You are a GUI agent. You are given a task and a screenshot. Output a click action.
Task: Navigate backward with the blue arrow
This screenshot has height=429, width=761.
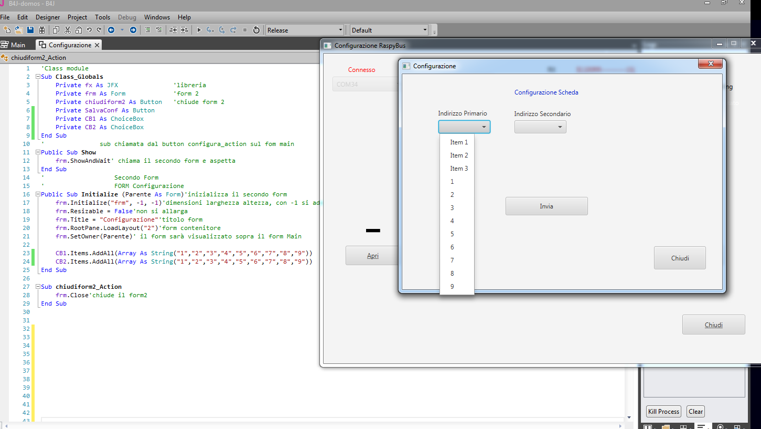111,30
